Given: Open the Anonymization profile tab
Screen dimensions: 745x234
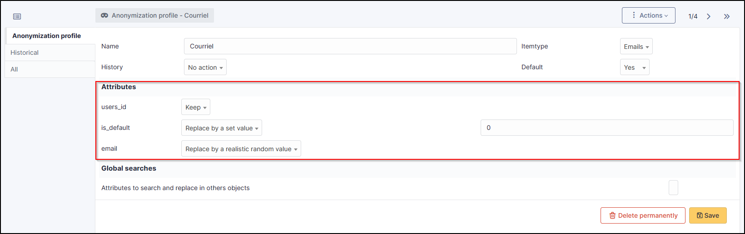Looking at the screenshot, I should [46, 36].
